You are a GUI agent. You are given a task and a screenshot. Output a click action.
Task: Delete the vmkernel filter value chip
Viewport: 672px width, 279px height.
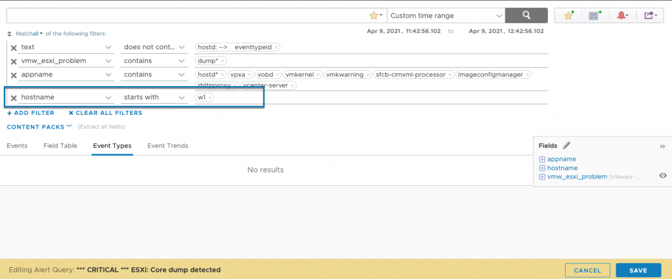click(317, 75)
